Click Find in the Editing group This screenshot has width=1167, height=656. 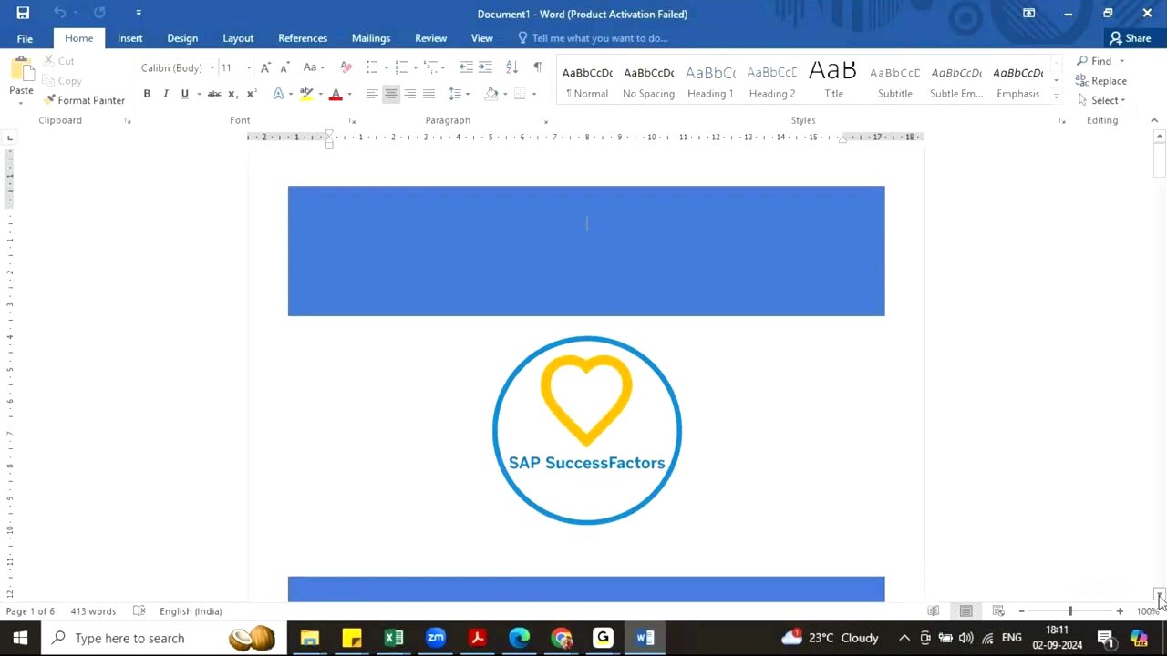[x=1095, y=61]
